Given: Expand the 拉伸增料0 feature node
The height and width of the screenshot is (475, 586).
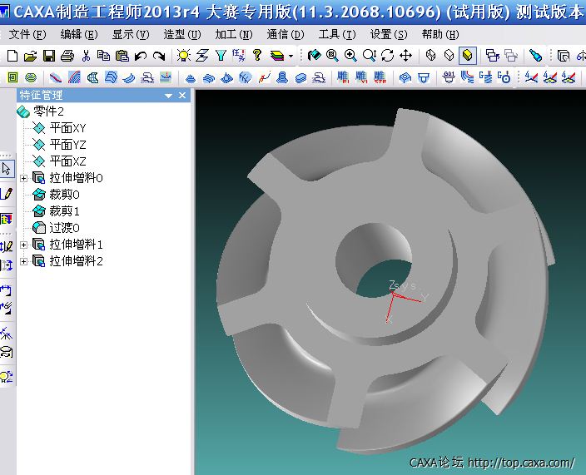Looking at the screenshot, I should point(23,178).
